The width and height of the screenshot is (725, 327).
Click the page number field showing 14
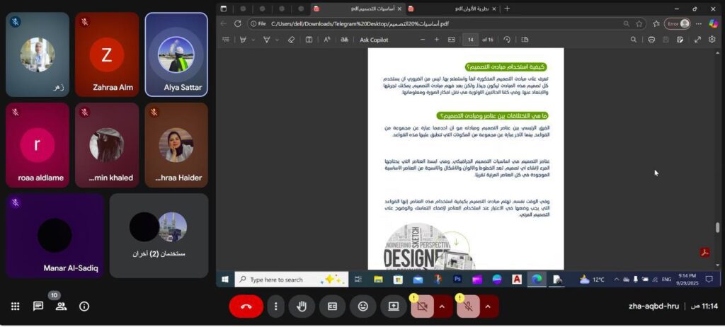(x=470, y=40)
